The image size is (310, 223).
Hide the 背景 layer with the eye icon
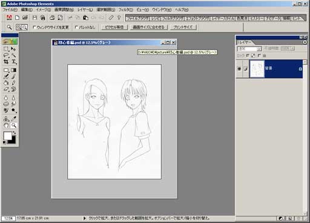coord(239,69)
